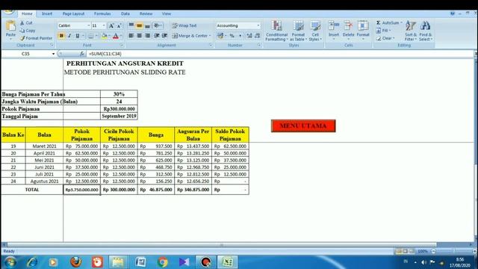
Task: Click Increase Indent icon
Action: (x=164, y=36)
